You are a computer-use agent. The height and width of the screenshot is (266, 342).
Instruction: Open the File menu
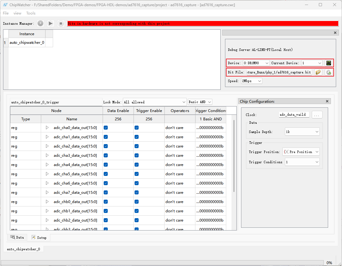(x=6, y=13)
